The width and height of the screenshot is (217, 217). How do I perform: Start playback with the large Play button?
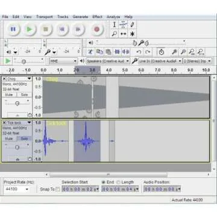point(30,30)
